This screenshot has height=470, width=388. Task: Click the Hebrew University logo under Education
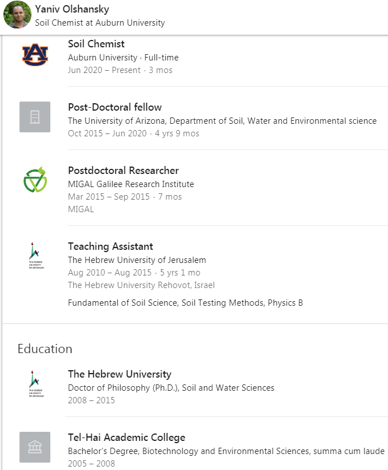[x=35, y=384]
